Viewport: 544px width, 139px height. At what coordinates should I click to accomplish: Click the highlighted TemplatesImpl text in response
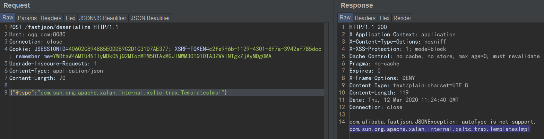click(440, 129)
